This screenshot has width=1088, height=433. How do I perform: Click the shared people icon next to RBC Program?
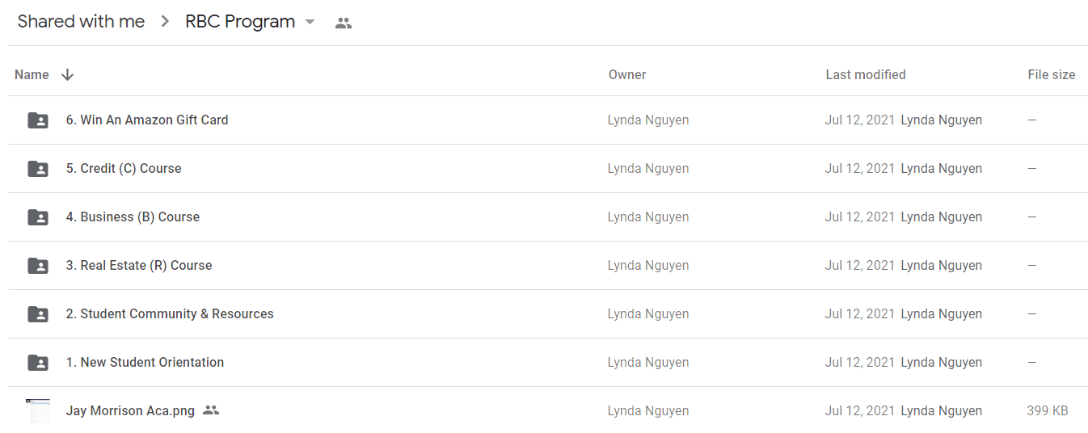pyautogui.click(x=344, y=23)
